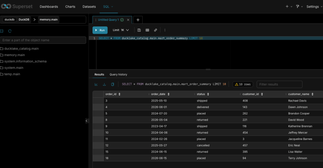The height and width of the screenshot is (168, 323).
Task: Select the Terry Johnson cell
Action: (x=297, y=158)
